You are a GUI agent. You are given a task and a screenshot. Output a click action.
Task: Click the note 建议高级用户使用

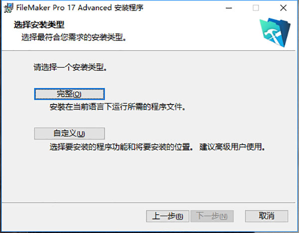click(232, 147)
